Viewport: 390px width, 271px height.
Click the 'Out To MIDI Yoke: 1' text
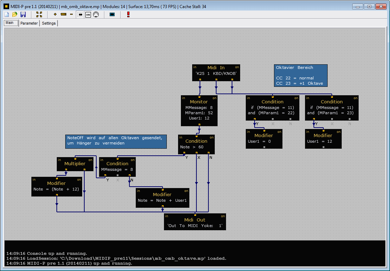coord(195,226)
